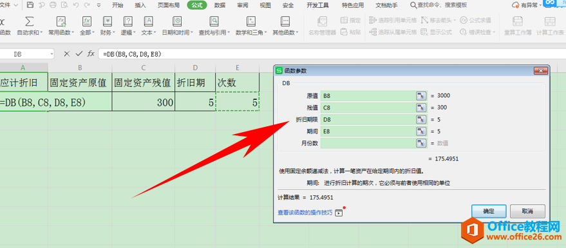The width and height of the screenshot is (566, 248).
Task: Switch to the 开发工具 tab
Action: [317, 5]
